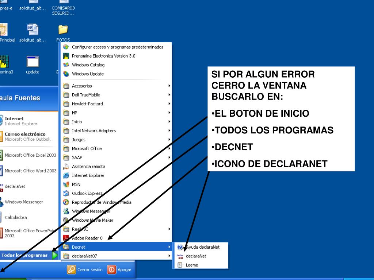
Task: Click the Windows Catalog icon
Action: click(66, 65)
